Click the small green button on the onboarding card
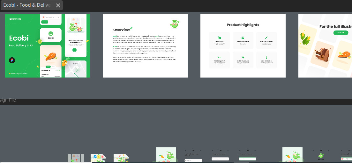This screenshot has width=352, height=163. coord(75,50)
